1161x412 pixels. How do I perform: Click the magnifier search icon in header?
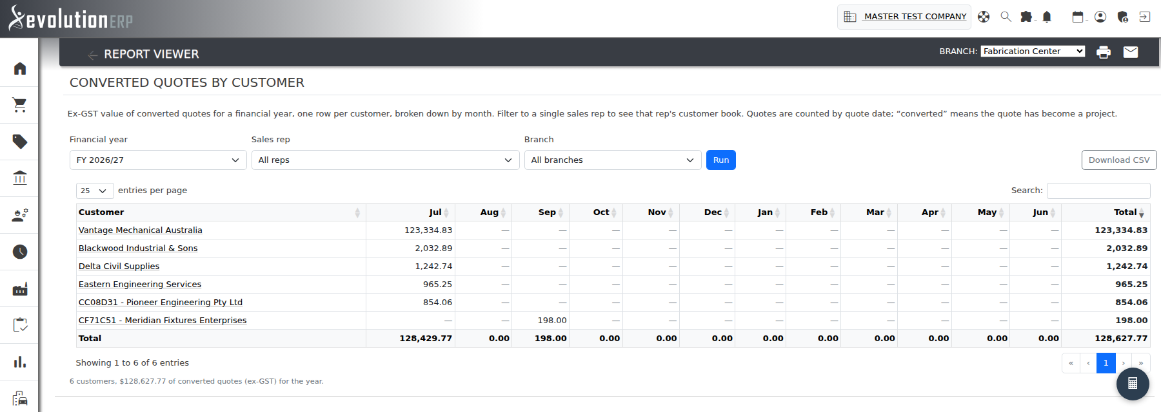coord(1006,17)
